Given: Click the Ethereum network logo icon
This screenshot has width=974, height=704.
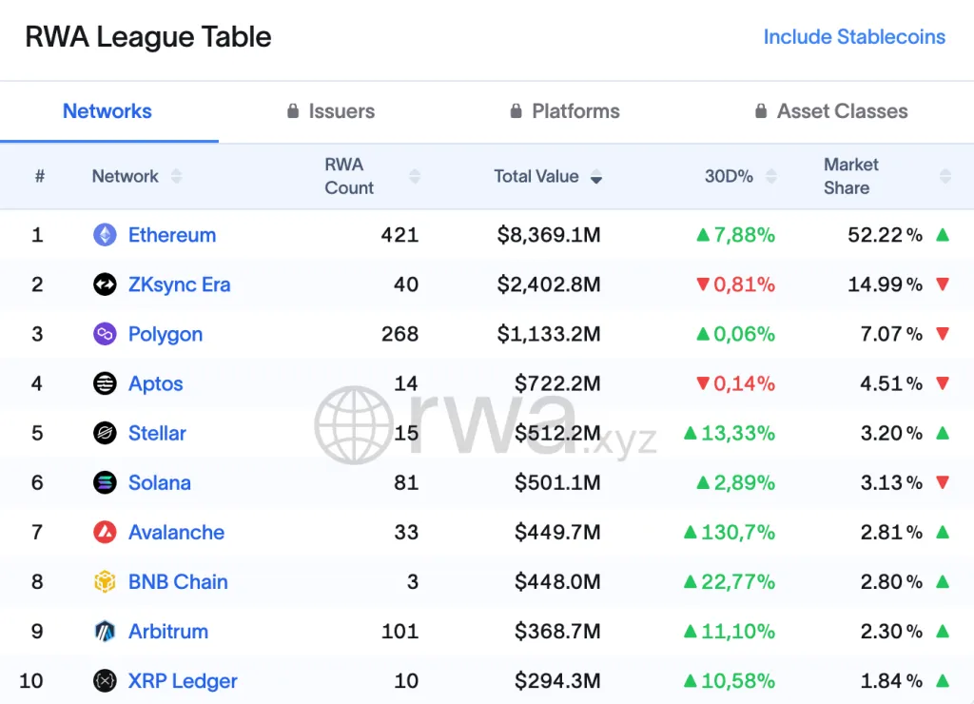Looking at the screenshot, I should click(105, 235).
